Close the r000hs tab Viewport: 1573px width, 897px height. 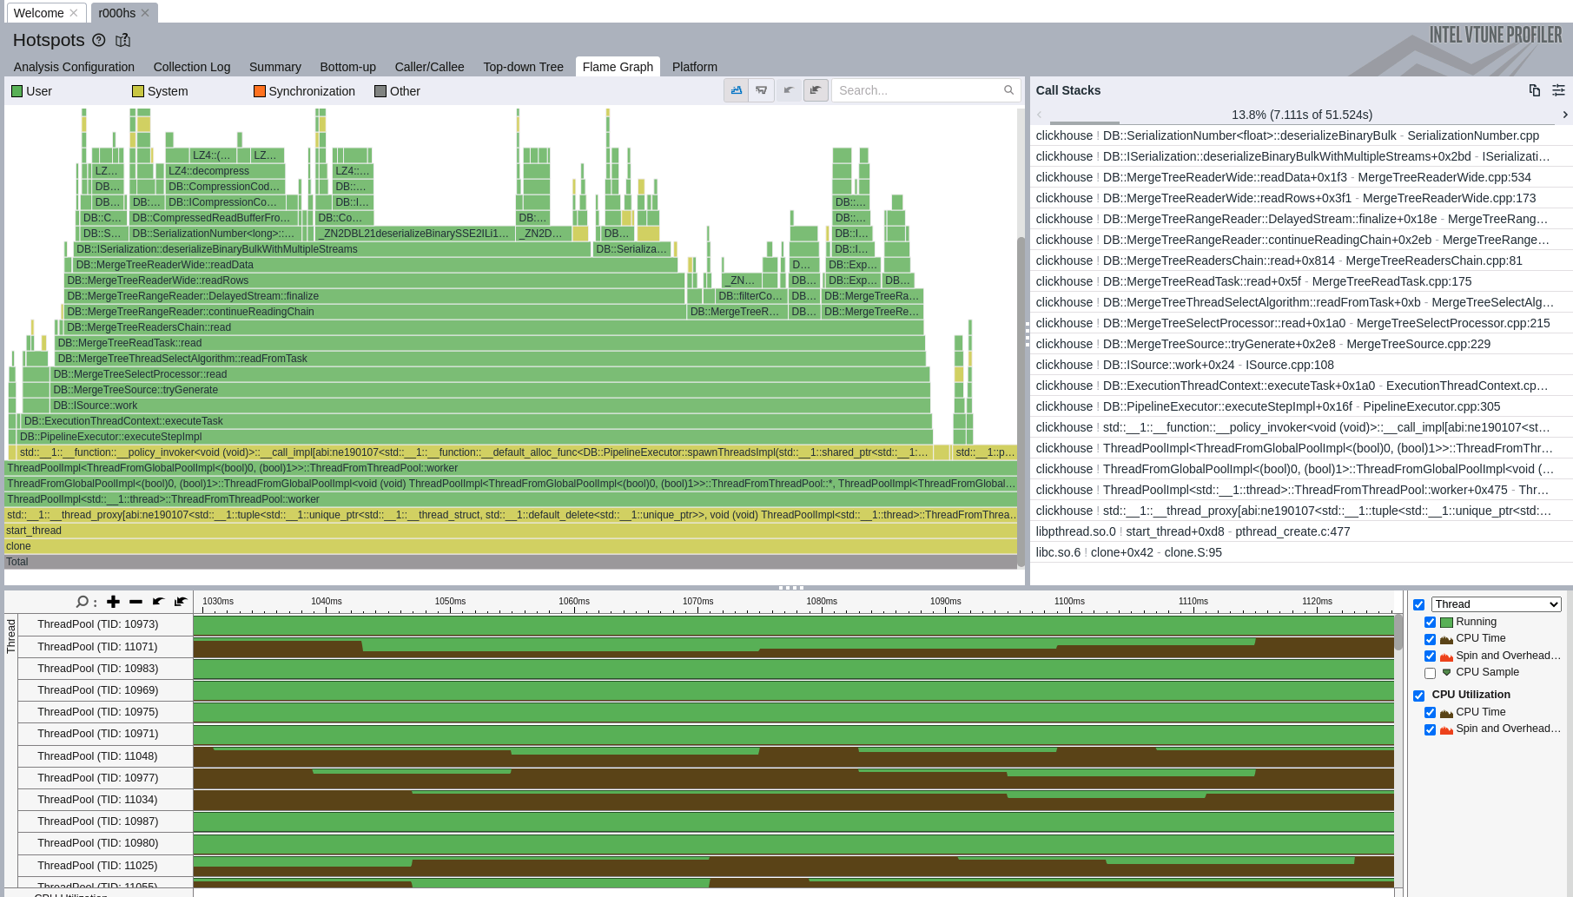(145, 13)
